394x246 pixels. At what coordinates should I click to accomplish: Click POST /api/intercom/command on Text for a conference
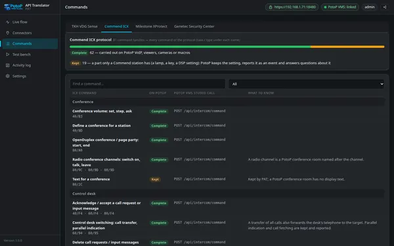pos(200,179)
